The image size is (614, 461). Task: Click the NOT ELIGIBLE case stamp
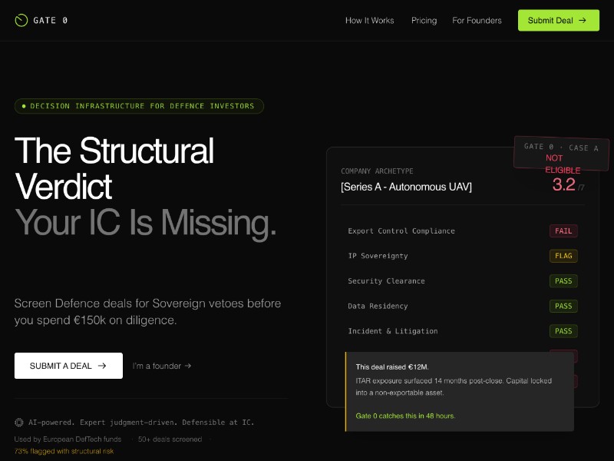tap(562, 154)
